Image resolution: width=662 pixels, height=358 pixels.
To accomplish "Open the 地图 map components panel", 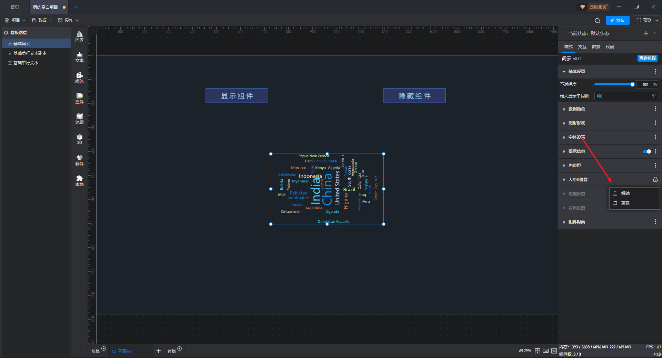I will pyautogui.click(x=79, y=119).
